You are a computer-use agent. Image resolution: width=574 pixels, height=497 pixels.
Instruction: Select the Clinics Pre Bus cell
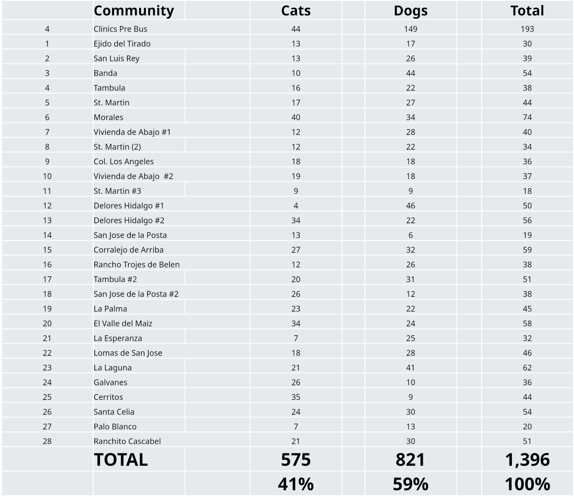point(120,29)
